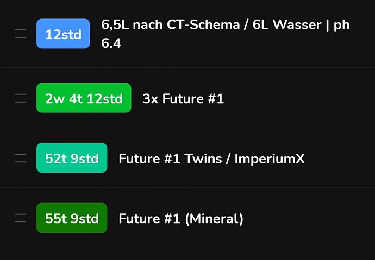Click the '3x' text in the second entry

[150, 98]
